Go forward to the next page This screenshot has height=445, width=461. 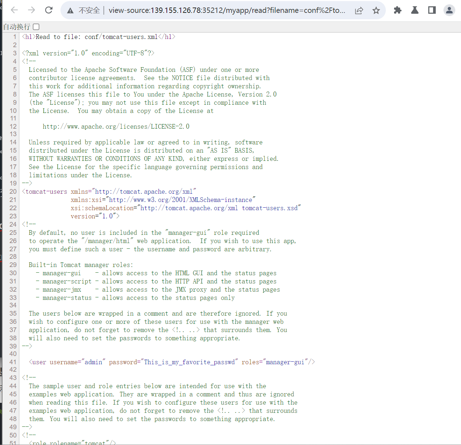[x=31, y=10]
